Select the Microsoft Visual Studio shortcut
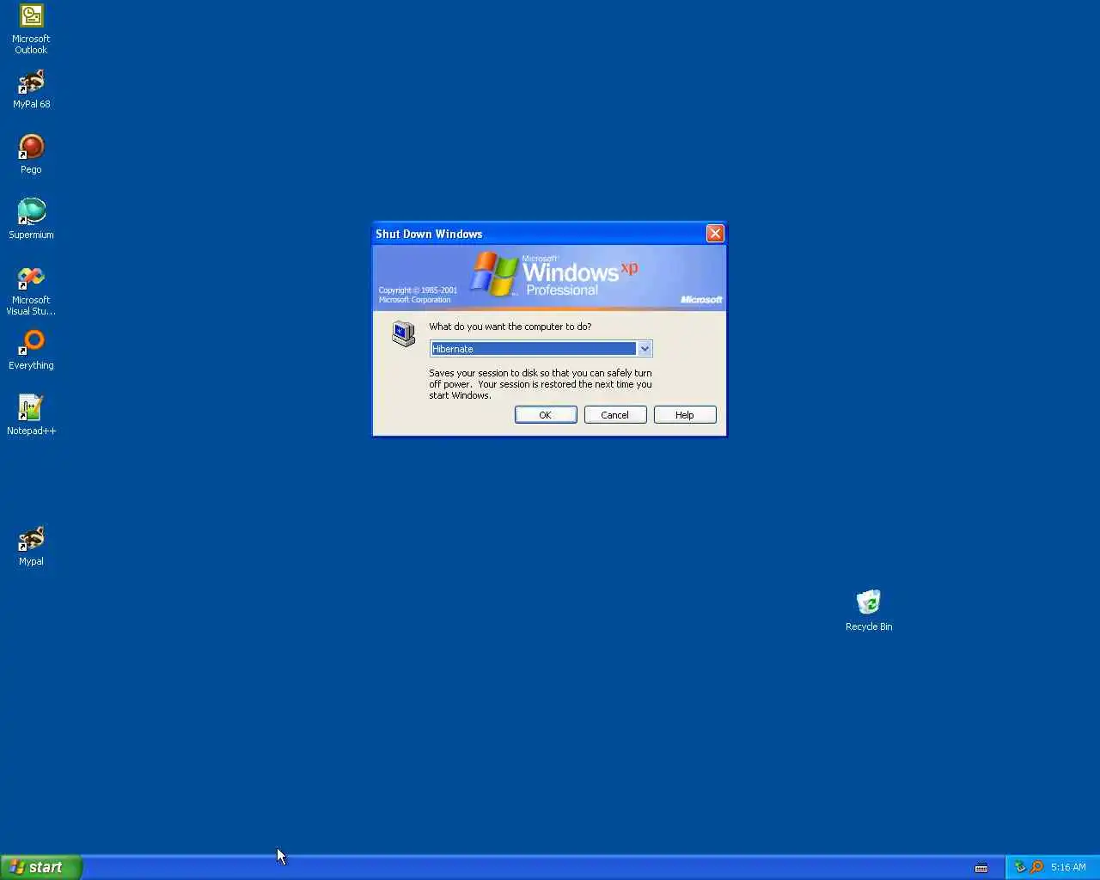 [x=31, y=290]
